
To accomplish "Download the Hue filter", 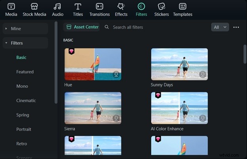I will (116, 74).
